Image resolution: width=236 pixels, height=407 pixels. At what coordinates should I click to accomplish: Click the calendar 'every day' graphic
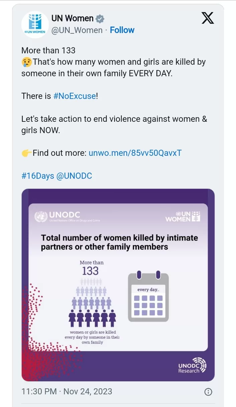(148, 297)
